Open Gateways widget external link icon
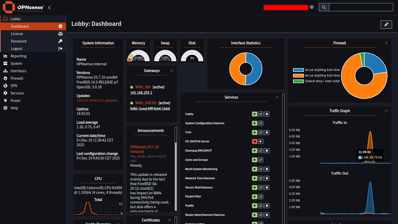The image size is (398, 224). (172, 71)
